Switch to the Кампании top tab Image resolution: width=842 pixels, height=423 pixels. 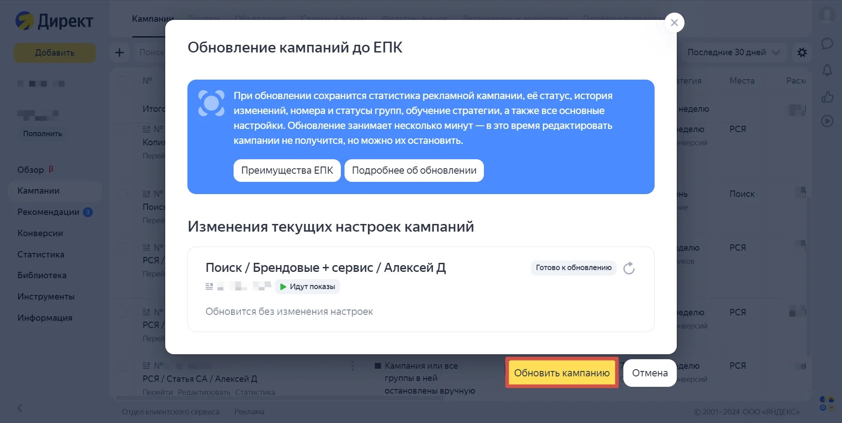[x=153, y=19]
